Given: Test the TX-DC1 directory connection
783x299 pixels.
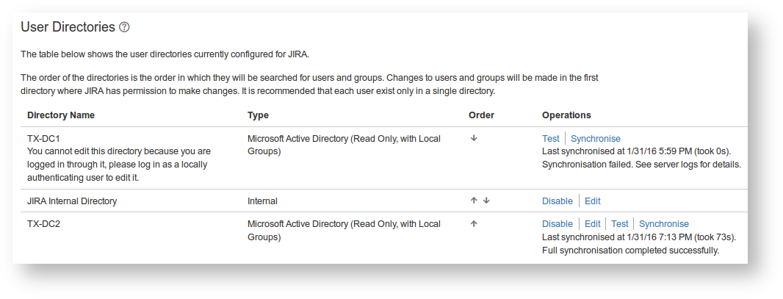Looking at the screenshot, I should (x=550, y=139).
